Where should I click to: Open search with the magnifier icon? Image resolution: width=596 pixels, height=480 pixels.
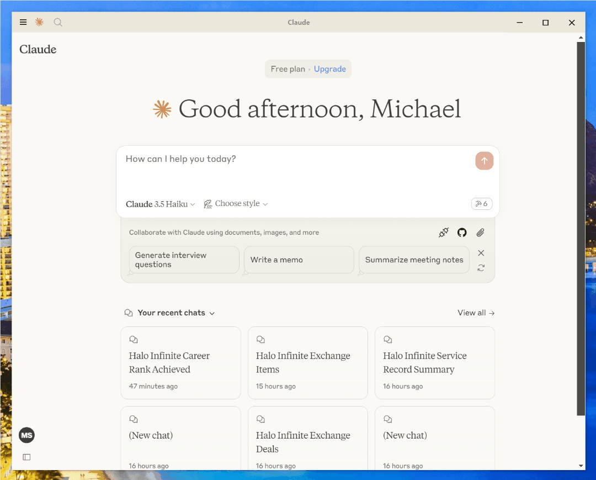(x=58, y=22)
